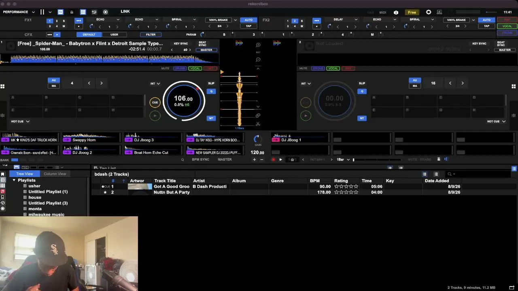
Task: Click the LINK button
Action: (x=125, y=12)
